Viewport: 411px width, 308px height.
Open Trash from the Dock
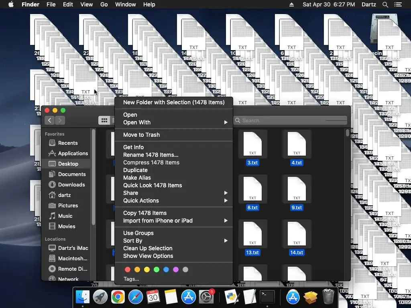(x=328, y=297)
